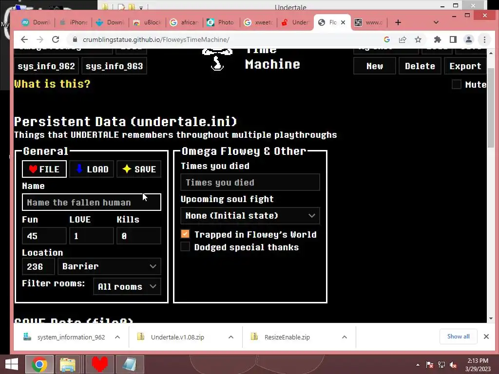The height and width of the screenshot is (374, 499).
Task: Expand ResizeEnable.zip download options
Action: 345,337
